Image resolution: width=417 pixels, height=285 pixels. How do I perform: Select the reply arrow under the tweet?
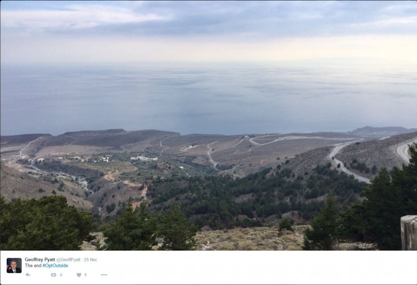(x=28, y=275)
